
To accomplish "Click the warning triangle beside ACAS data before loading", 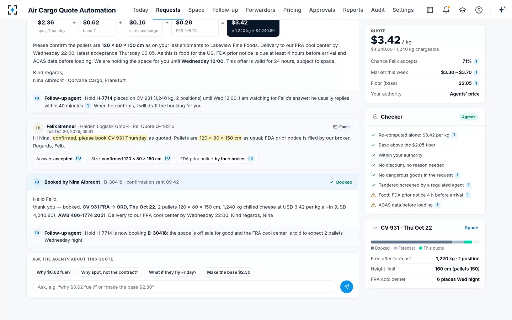I will tap(373, 205).
